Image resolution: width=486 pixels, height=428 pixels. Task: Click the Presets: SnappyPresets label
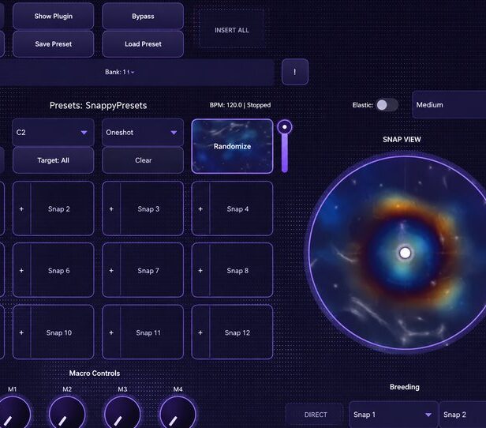(99, 106)
